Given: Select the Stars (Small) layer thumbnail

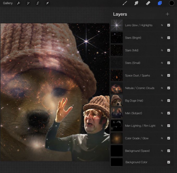Looking at the screenshot, I should click(x=117, y=63).
